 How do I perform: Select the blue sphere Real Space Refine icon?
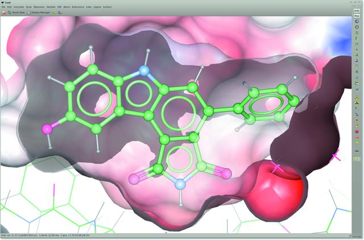pyautogui.click(x=357, y=22)
